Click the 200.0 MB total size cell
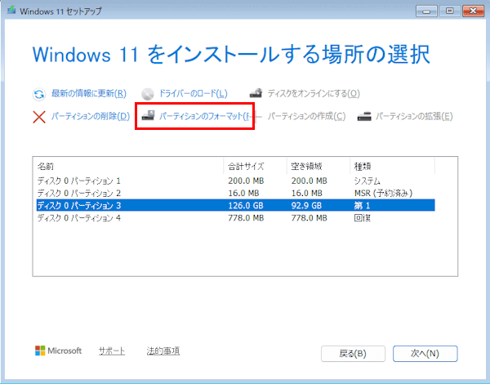 (x=246, y=181)
